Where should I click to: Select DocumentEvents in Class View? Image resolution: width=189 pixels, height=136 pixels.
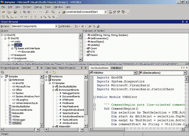[71, 97]
